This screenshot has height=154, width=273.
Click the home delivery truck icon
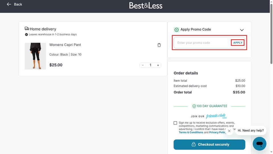click(27, 29)
